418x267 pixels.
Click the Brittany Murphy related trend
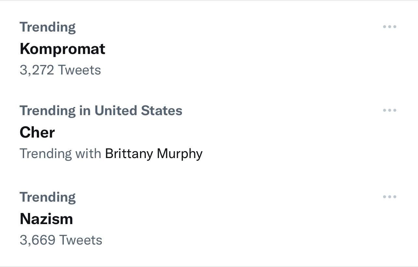(153, 153)
